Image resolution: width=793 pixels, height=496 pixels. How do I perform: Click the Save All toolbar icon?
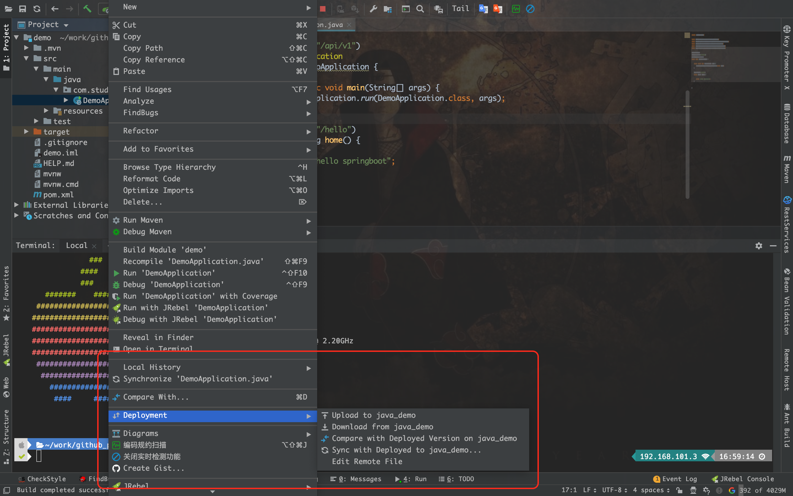pos(23,9)
